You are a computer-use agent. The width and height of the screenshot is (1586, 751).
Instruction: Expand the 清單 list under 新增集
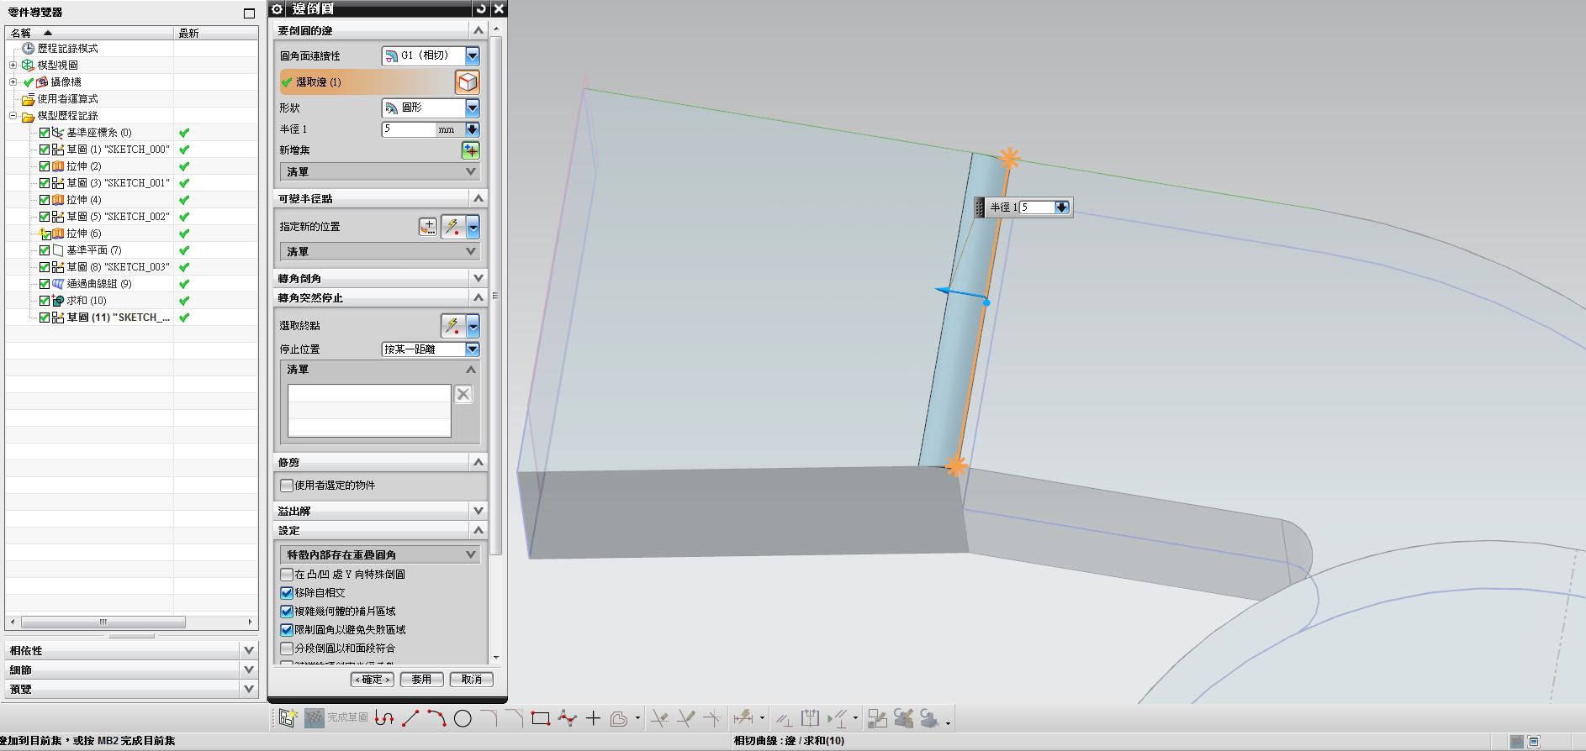click(x=380, y=171)
